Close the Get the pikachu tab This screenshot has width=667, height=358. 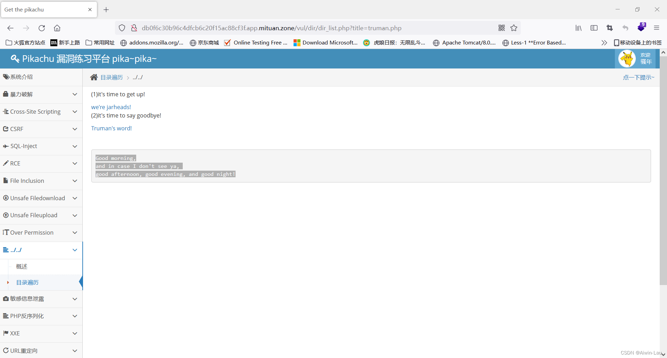[x=90, y=10]
